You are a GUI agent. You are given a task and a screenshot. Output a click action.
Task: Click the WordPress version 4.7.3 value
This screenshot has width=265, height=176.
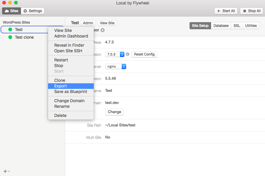(109, 42)
